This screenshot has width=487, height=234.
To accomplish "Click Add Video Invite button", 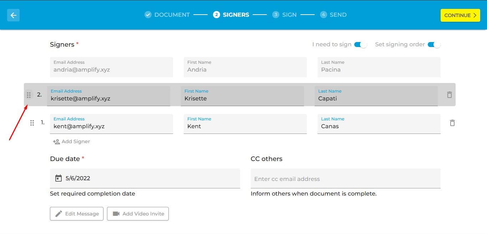I will [x=138, y=214].
